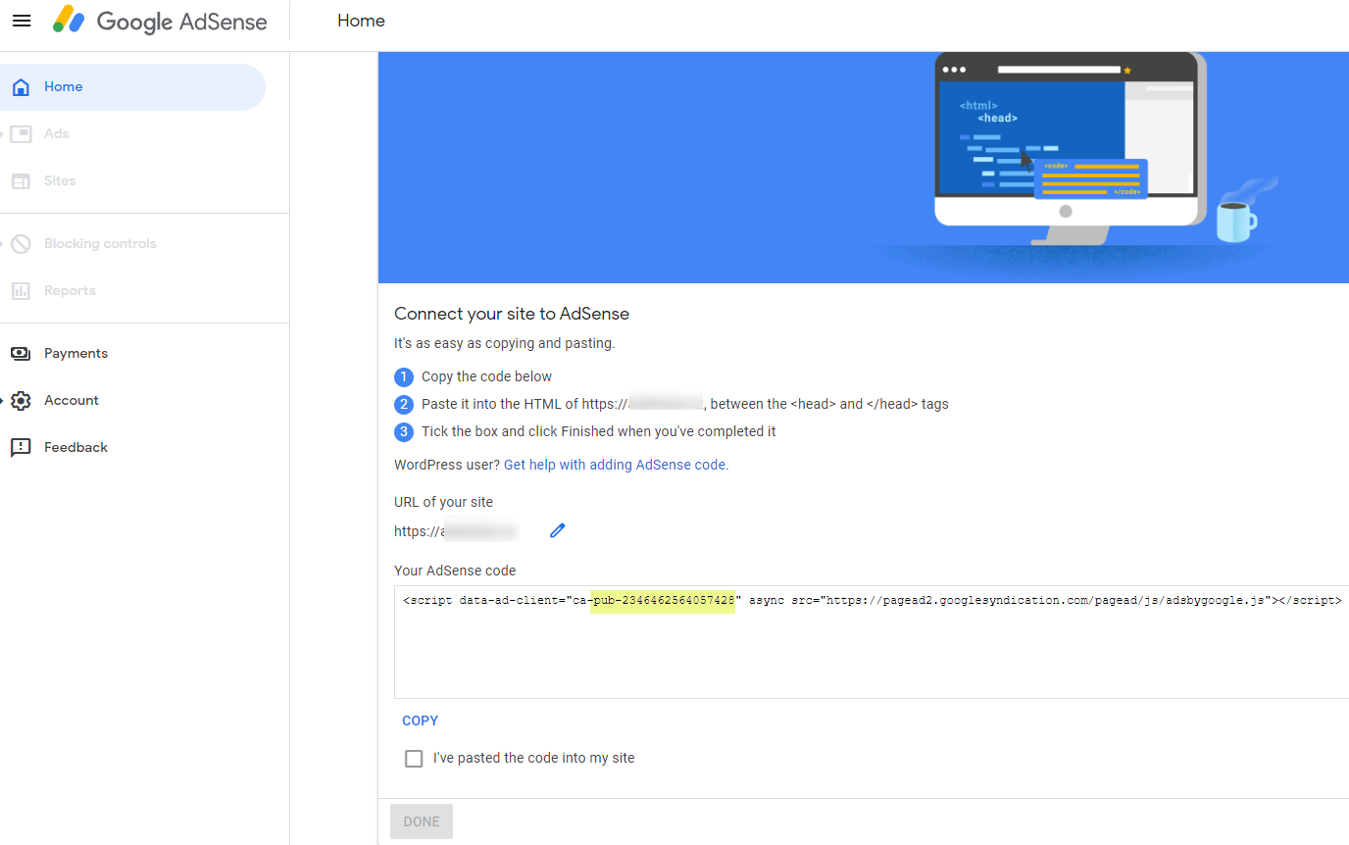The image size is (1349, 845).
Task: Click the COPY button
Action: click(x=420, y=721)
